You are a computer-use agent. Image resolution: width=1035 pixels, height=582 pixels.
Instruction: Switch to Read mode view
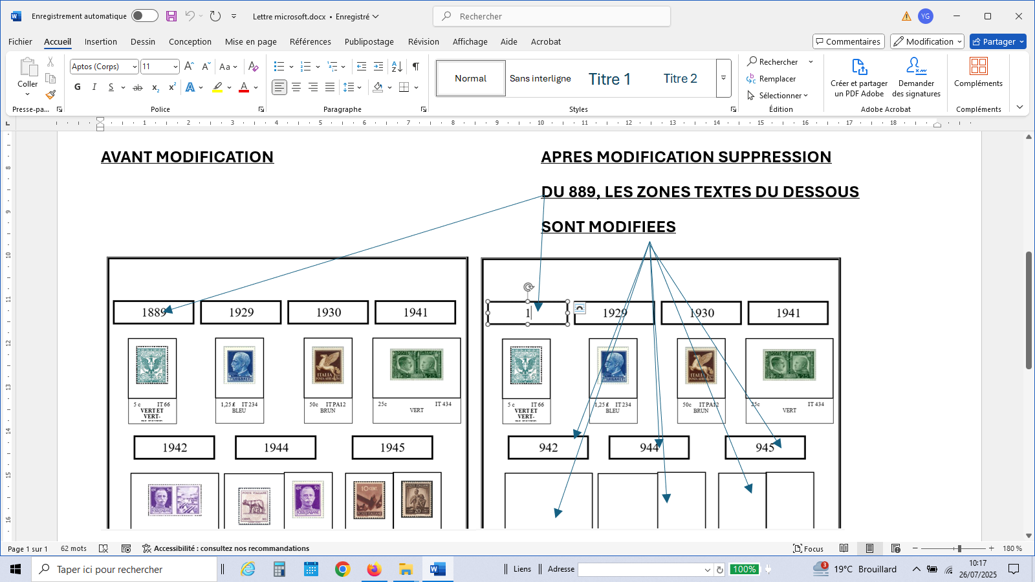[x=844, y=548]
